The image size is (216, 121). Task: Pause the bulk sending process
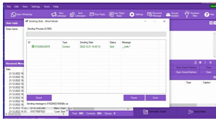[x=134, y=98]
